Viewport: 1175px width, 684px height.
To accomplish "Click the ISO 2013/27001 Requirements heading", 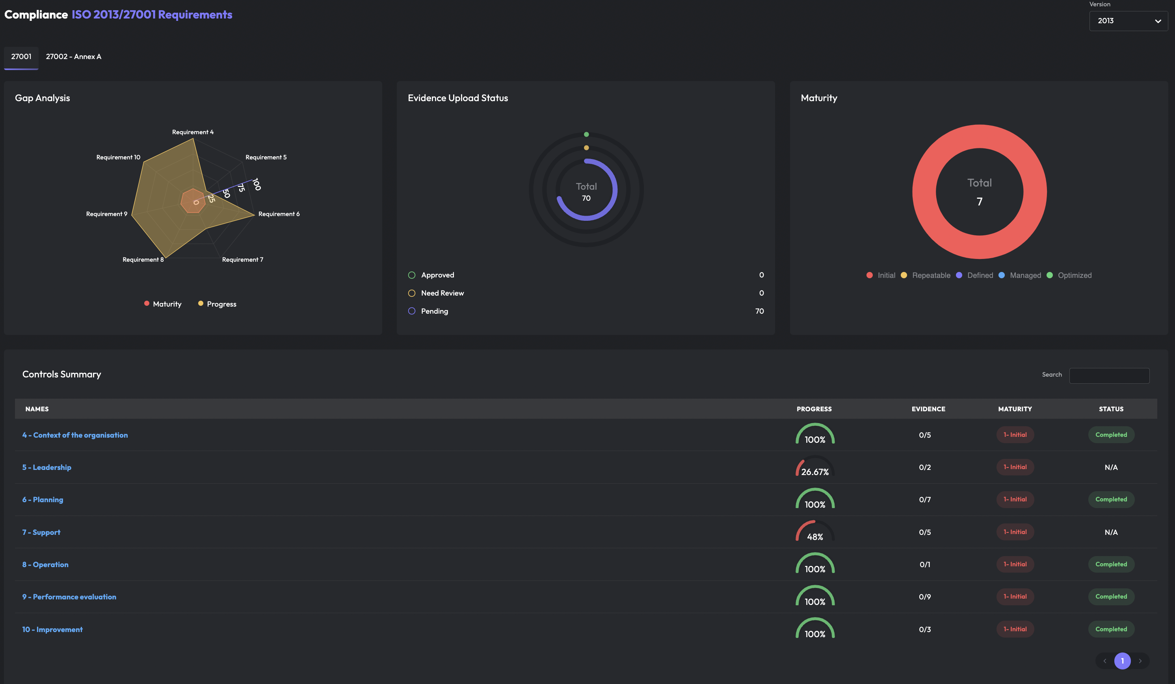I will point(152,15).
